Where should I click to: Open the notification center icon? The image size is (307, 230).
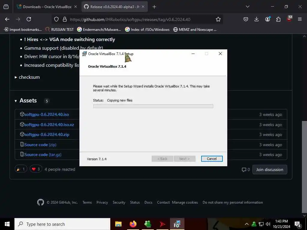(x=298, y=224)
